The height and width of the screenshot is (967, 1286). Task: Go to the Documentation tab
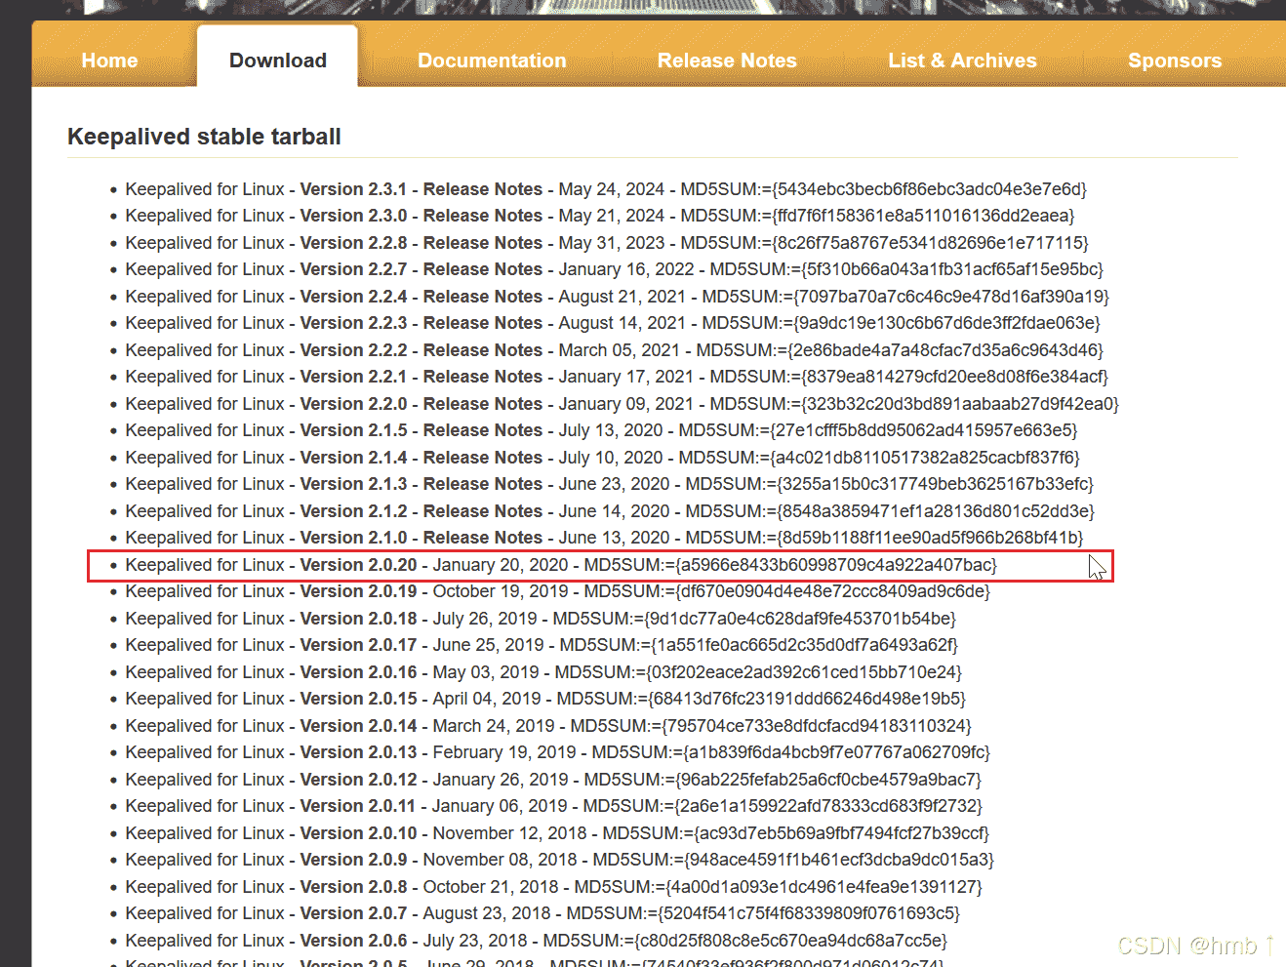click(x=492, y=60)
